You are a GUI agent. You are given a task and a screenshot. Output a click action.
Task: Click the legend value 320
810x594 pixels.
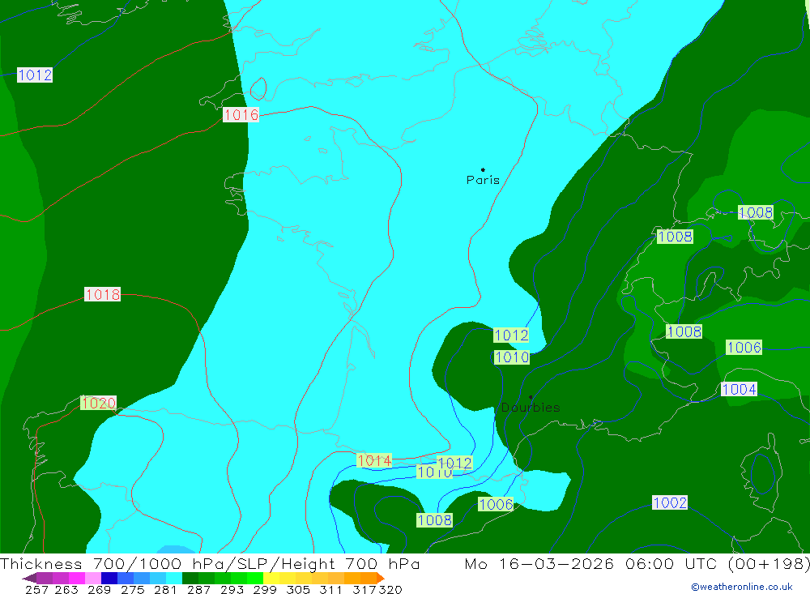point(390,590)
